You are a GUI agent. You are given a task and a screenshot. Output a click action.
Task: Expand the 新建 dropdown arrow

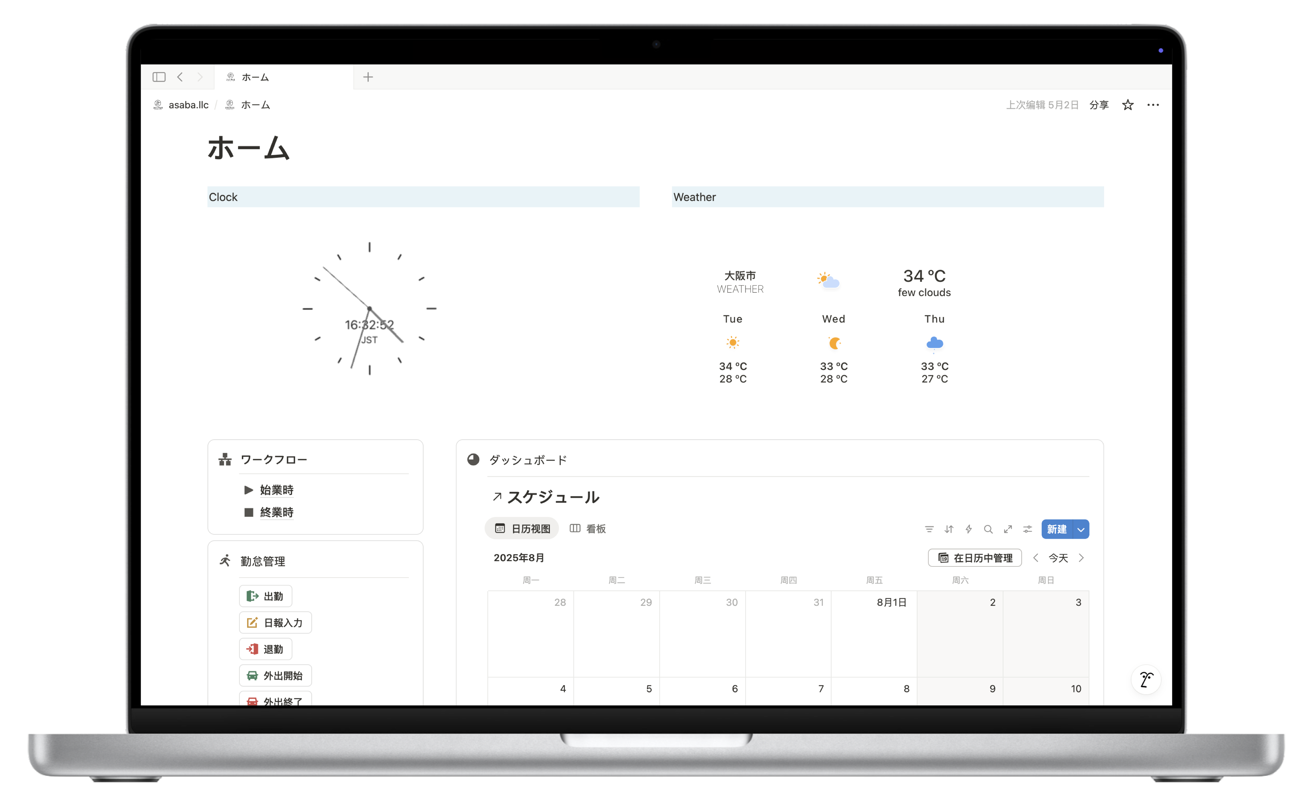[1081, 529]
